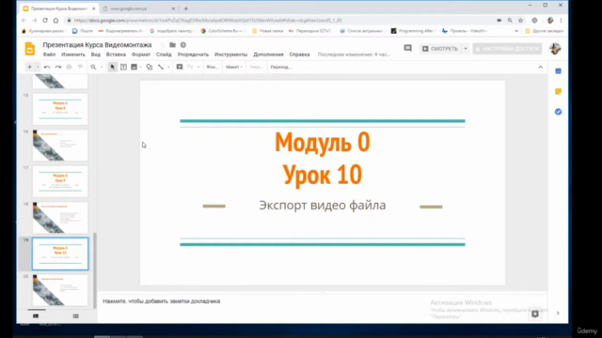
Task: Star the presentation title
Action: pos(163,45)
